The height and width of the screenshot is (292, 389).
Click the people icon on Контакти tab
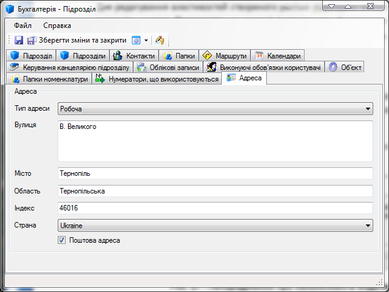pyautogui.click(x=117, y=55)
